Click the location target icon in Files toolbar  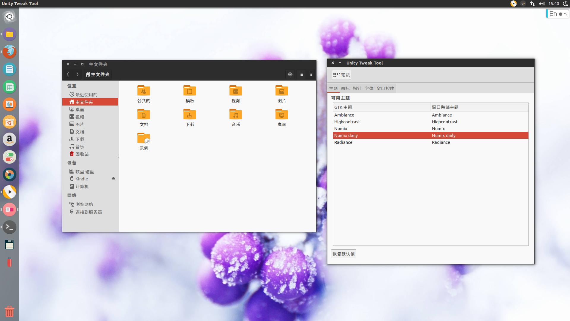(290, 74)
